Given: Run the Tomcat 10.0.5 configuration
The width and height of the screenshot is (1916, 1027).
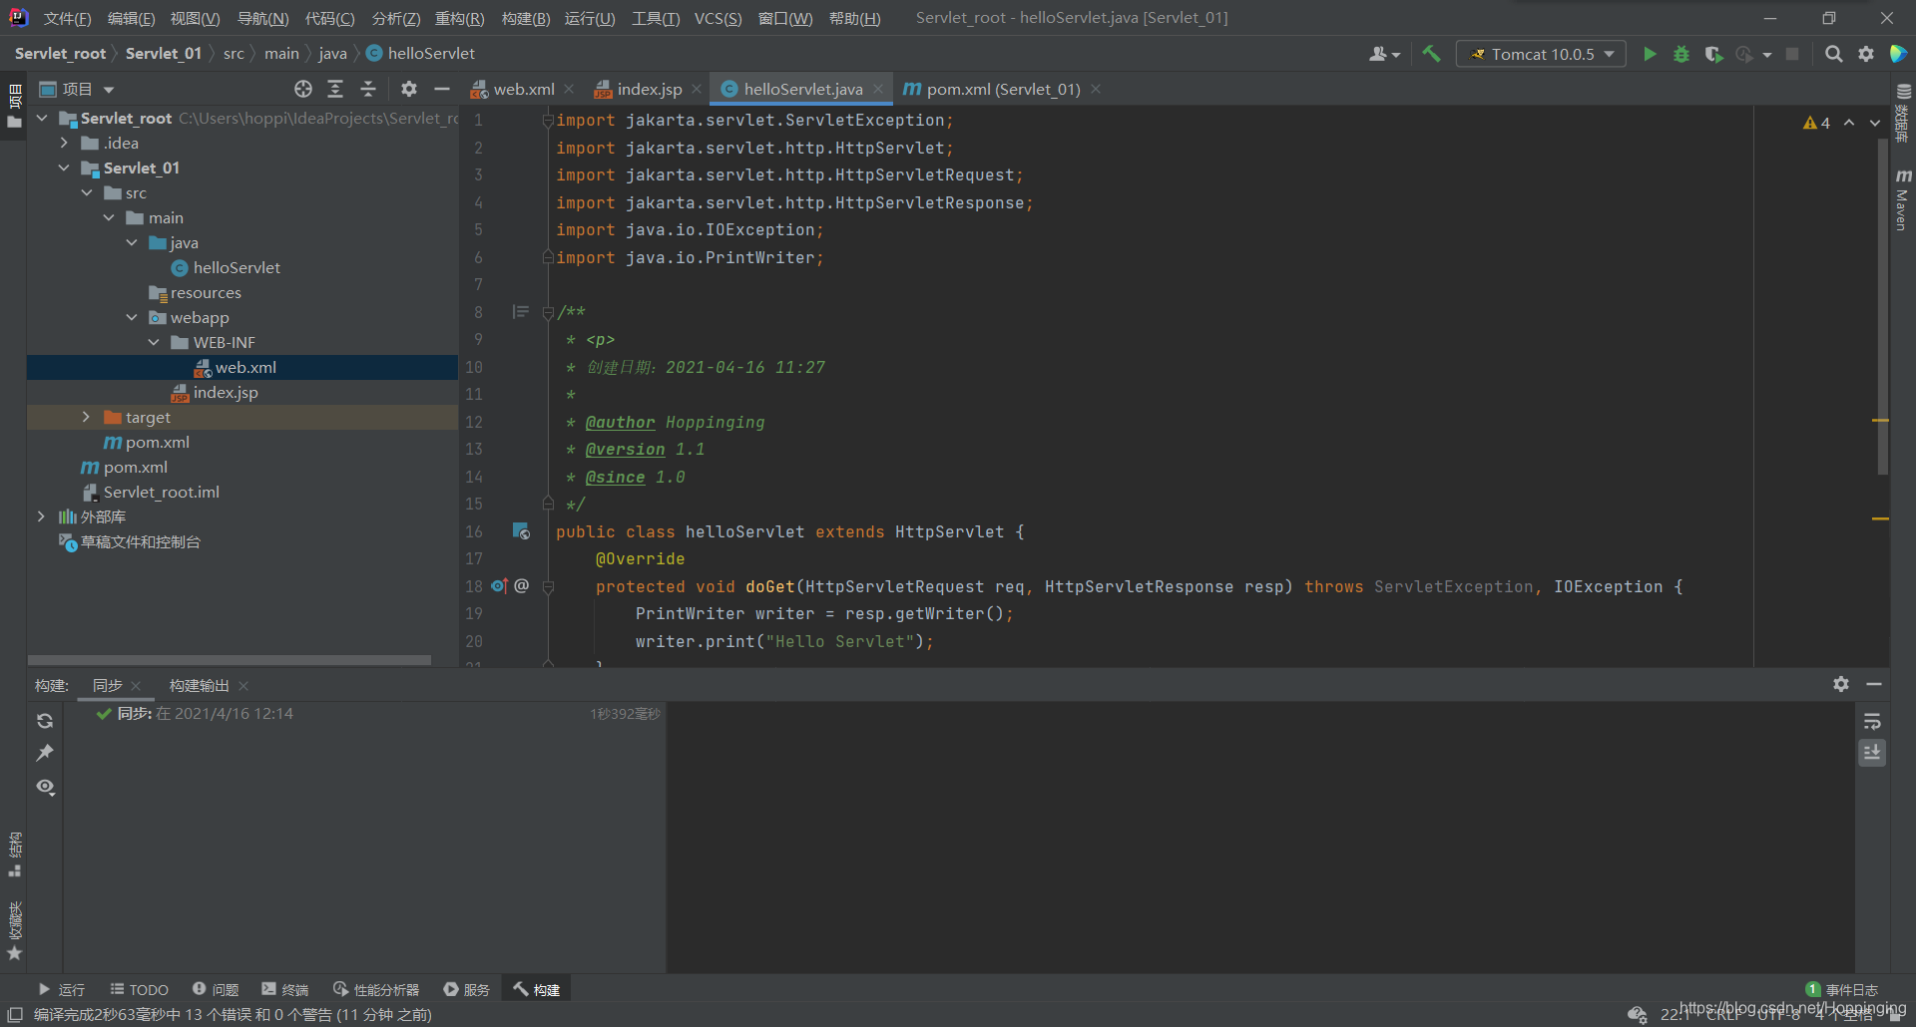Looking at the screenshot, I should click(1650, 54).
